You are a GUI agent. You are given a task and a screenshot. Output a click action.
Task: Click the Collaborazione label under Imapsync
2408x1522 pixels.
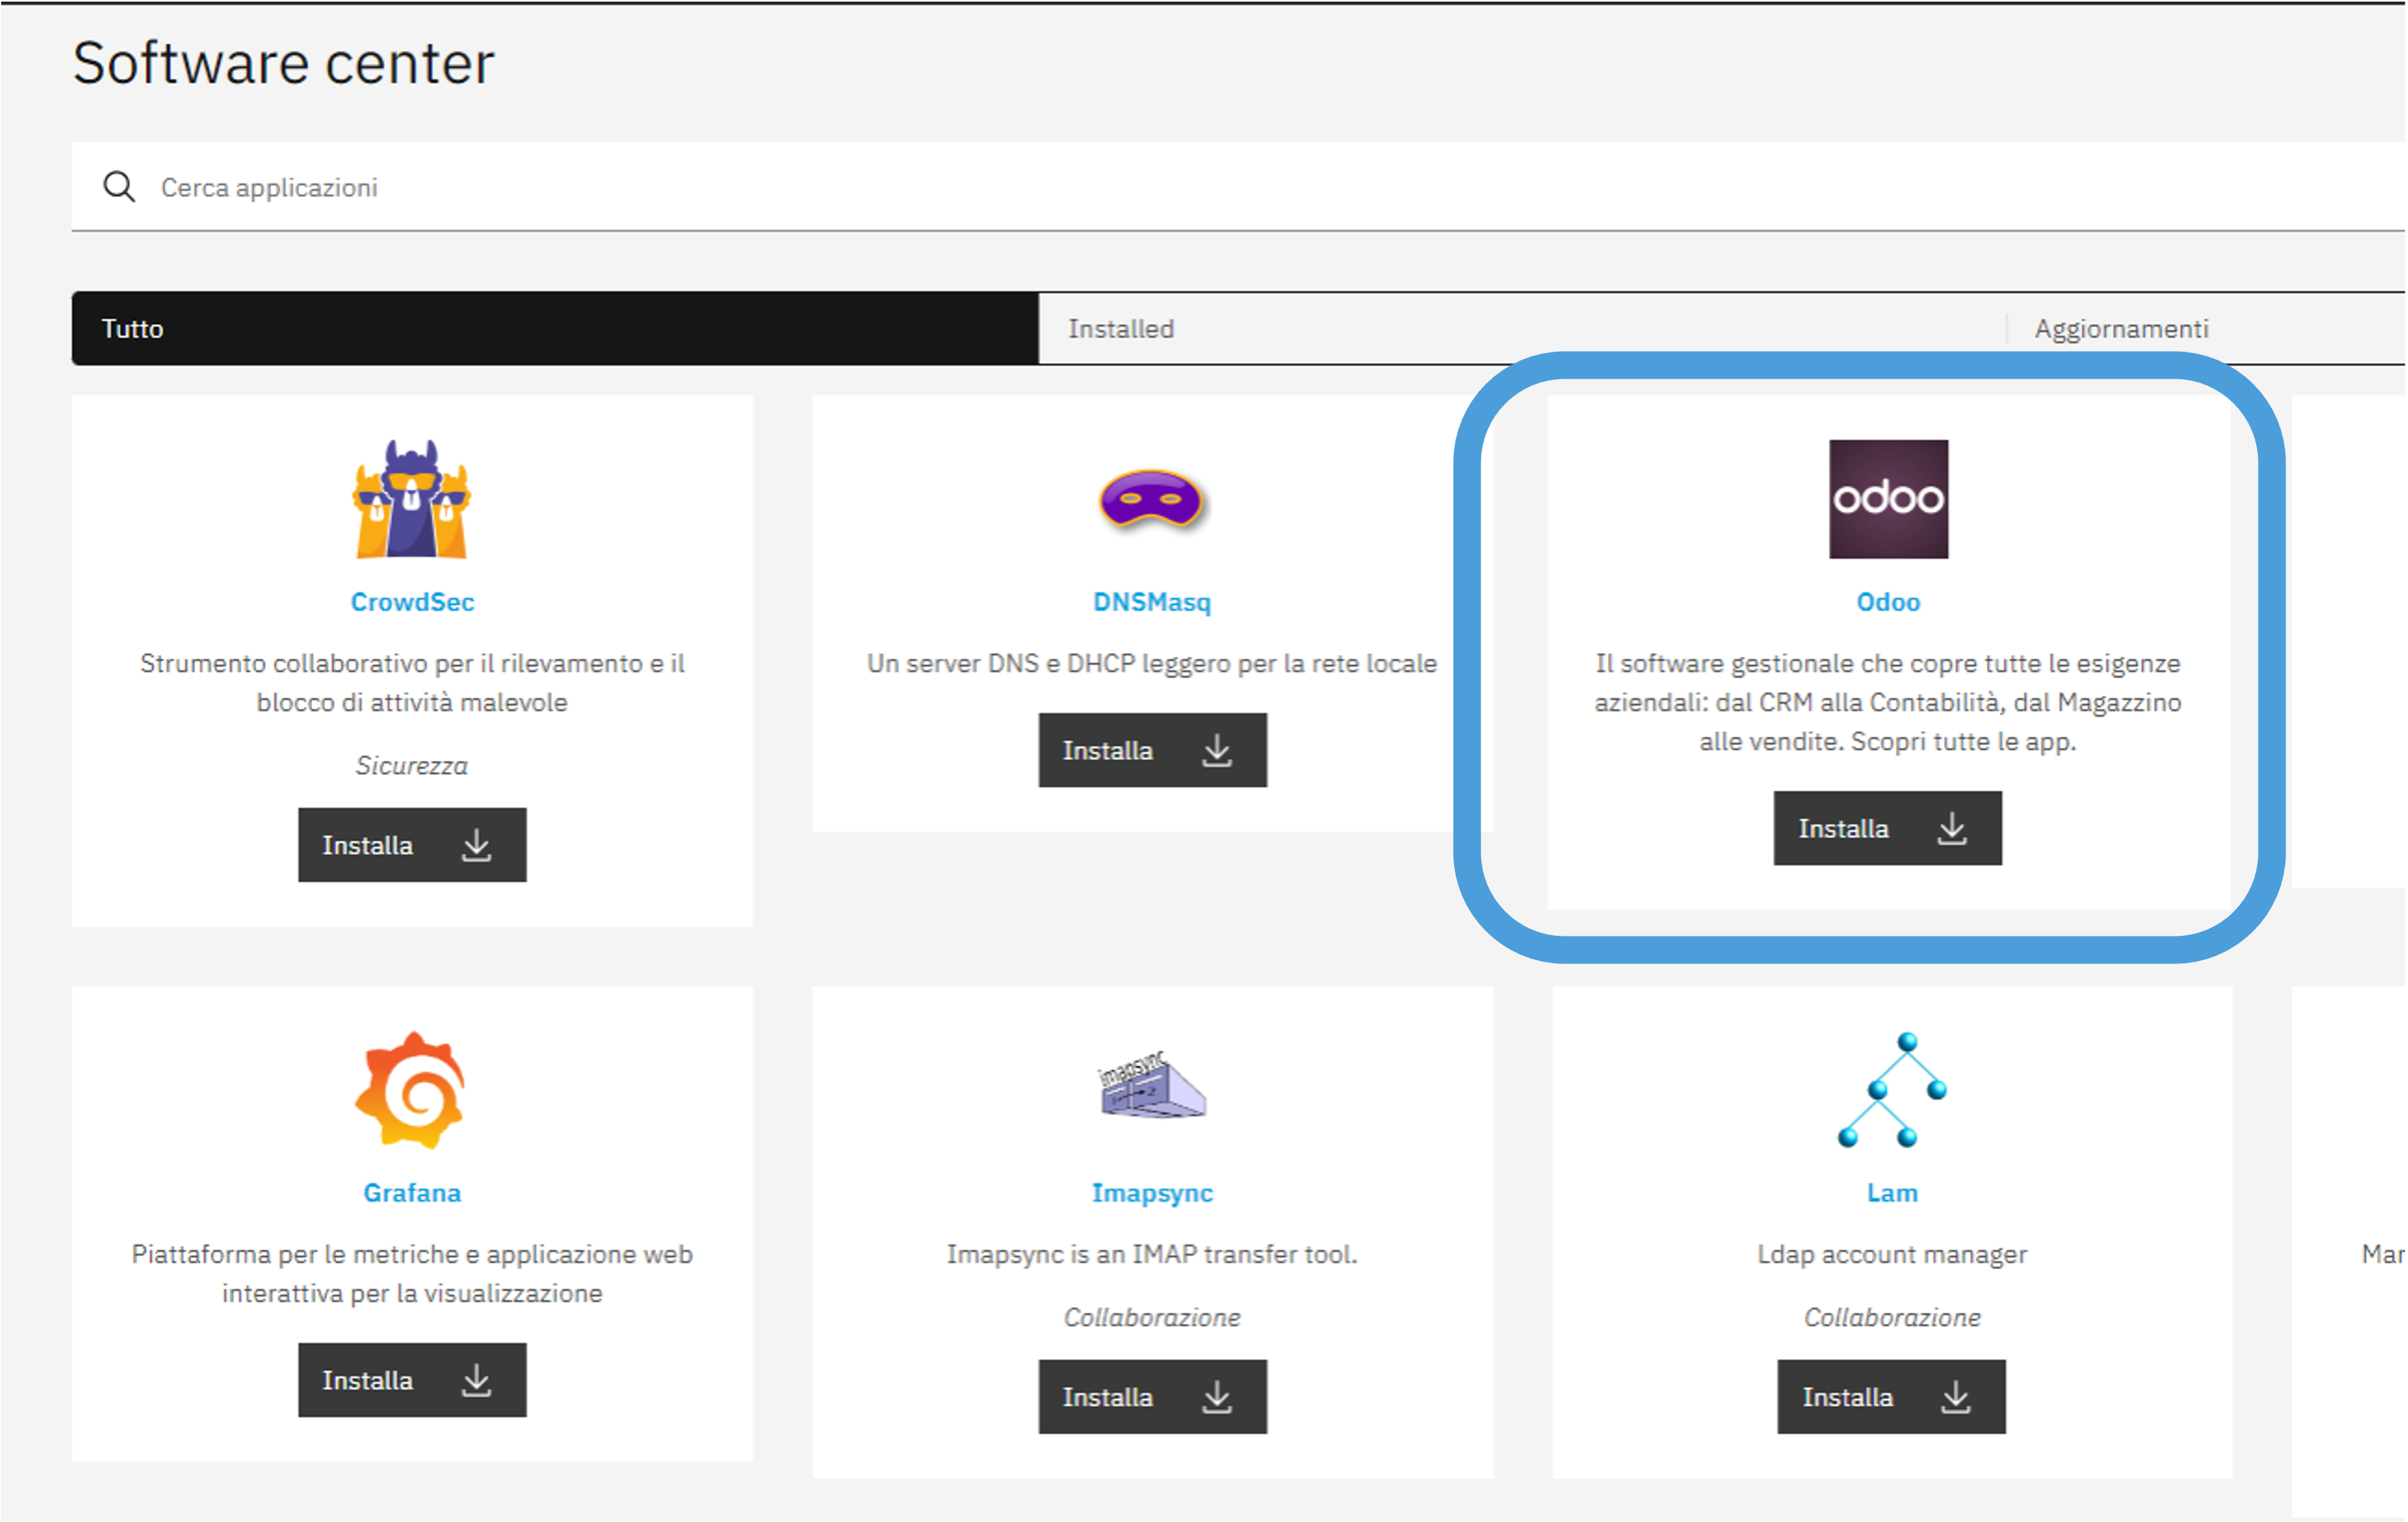coord(1152,1317)
